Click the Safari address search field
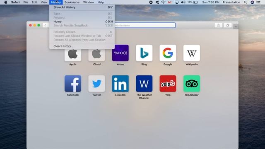The width and height of the screenshot is (265, 149). point(145,25)
